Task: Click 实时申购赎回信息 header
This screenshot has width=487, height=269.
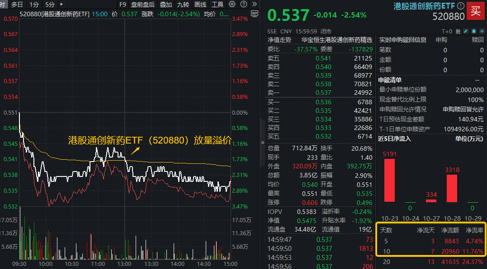Action: point(402,40)
